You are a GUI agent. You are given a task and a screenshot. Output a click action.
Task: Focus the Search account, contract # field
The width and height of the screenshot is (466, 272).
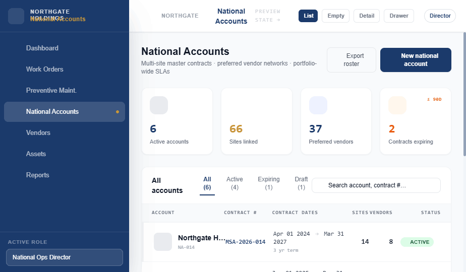tap(376, 185)
